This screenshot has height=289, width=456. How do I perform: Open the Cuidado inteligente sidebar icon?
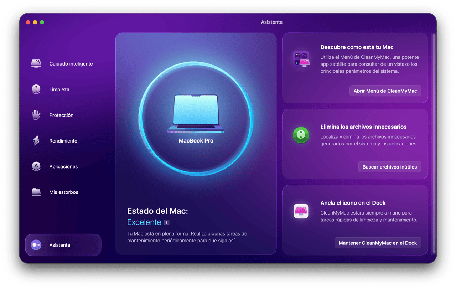[36, 64]
